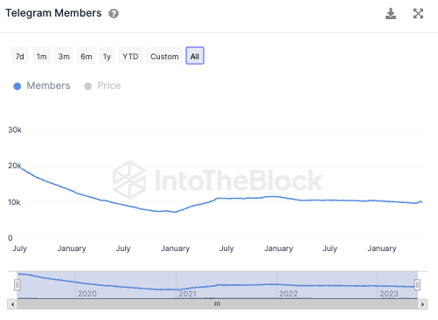Switch to the 3m time range
The height and width of the screenshot is (320, 438).
[x=64, y=56]
